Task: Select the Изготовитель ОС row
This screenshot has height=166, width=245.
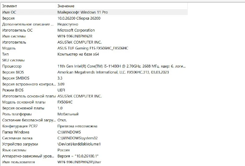Action: (17, 30)
